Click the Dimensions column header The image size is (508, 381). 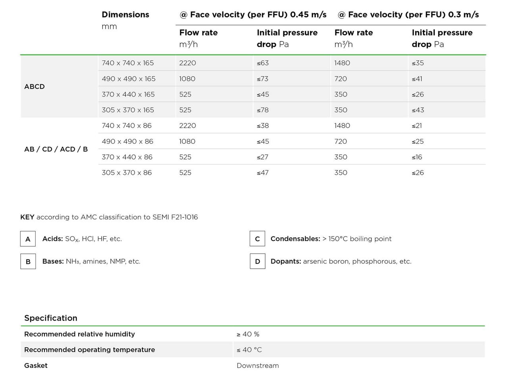click(125, 15)
